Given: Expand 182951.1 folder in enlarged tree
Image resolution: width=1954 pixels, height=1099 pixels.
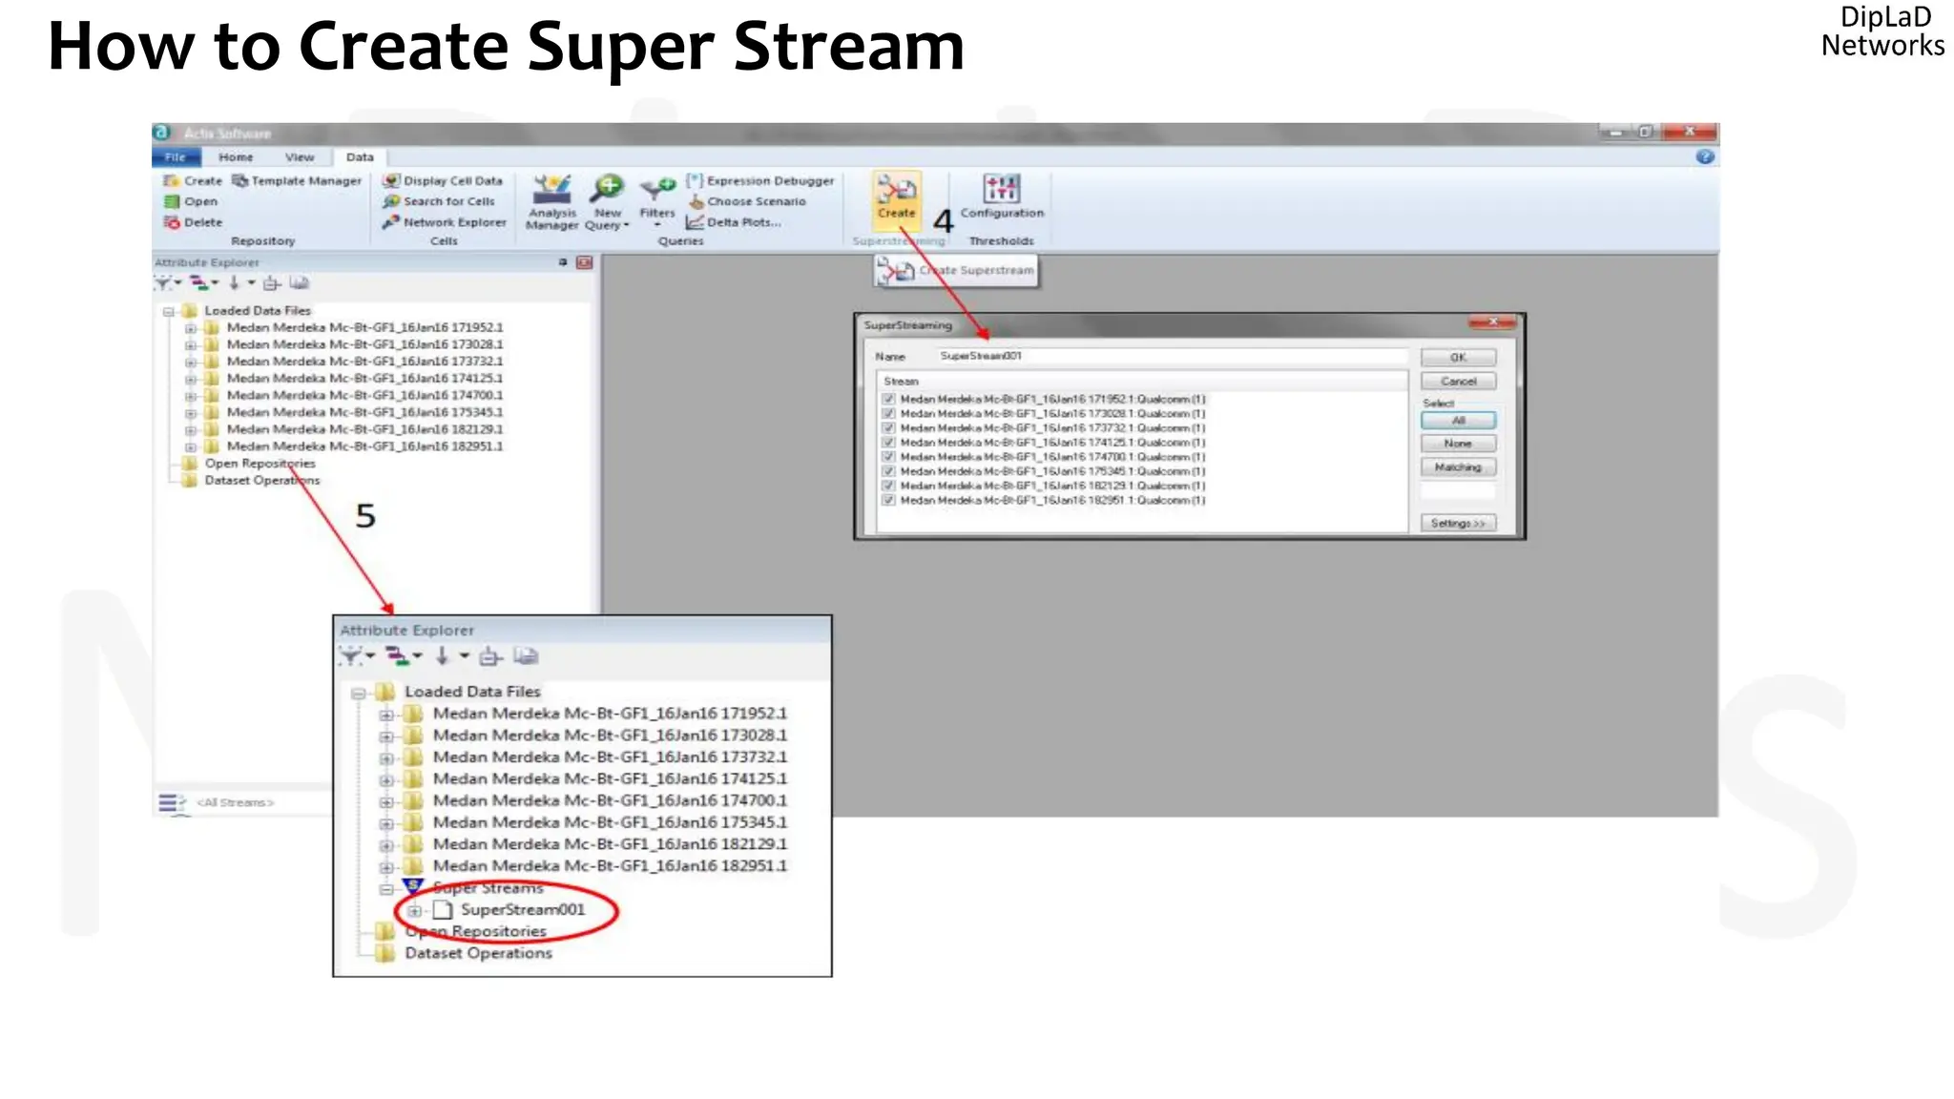Looking at the screenshot, I should coord(385,867).
